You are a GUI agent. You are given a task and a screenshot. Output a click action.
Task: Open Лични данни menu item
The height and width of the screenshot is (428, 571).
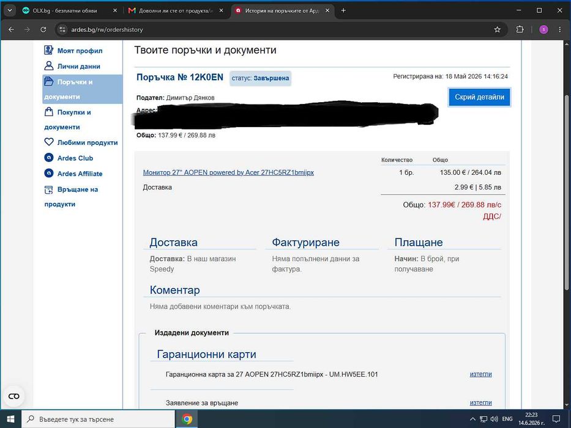click(x=79, y=66)
